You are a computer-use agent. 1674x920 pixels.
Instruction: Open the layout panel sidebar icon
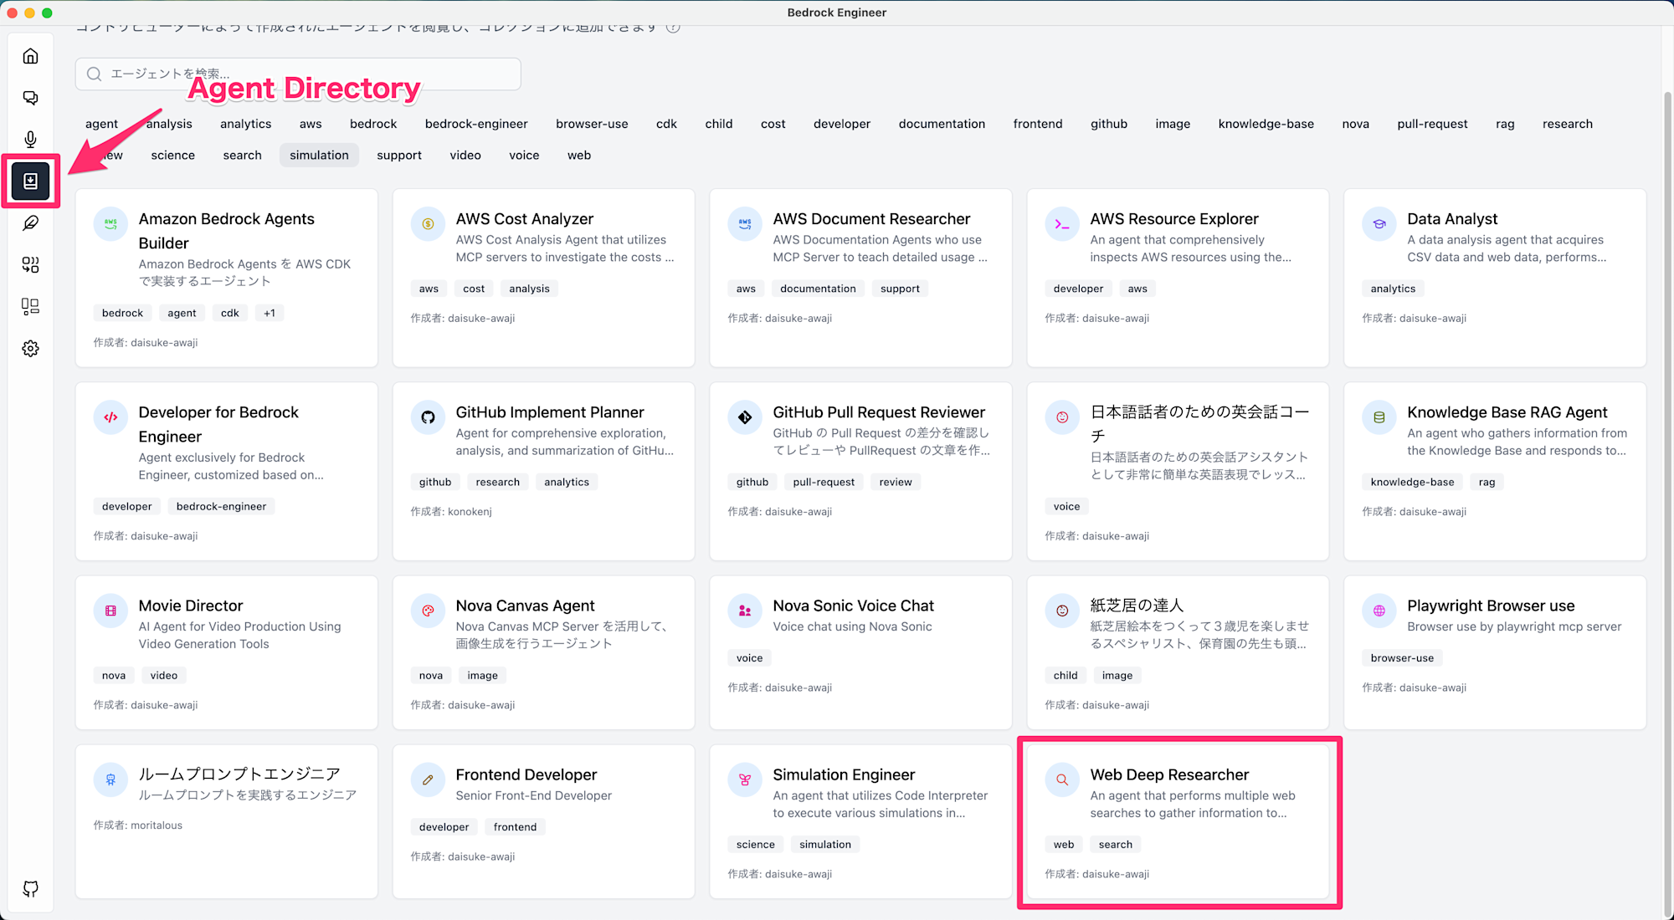coord(31,307)
